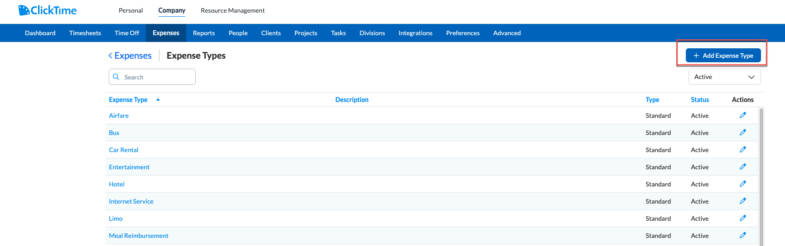
Task: Open Integrations in the navigation bar
Action: [x=415, y=33]
